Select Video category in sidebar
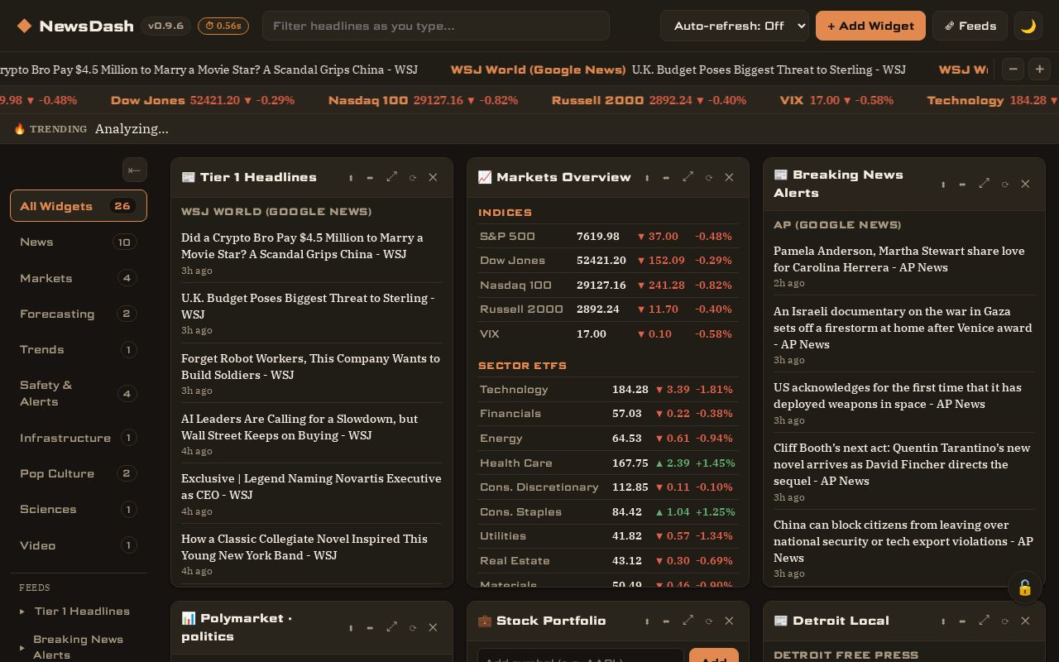Screen dimensions: 1059x662 [x=79, y=545]
